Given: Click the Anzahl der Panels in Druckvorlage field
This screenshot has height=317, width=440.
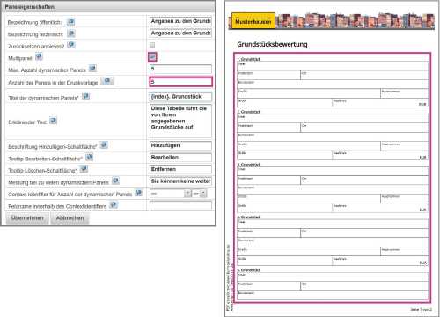Looking at the screenshot, I should pyautogui.click(x=180, y=82).
